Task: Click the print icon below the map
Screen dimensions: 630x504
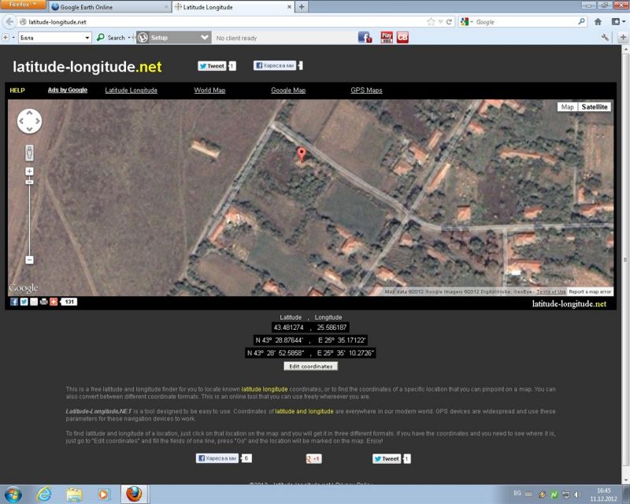Action: tap(43, 302)
